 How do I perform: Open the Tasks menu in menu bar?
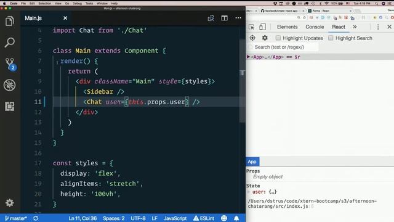89,4
